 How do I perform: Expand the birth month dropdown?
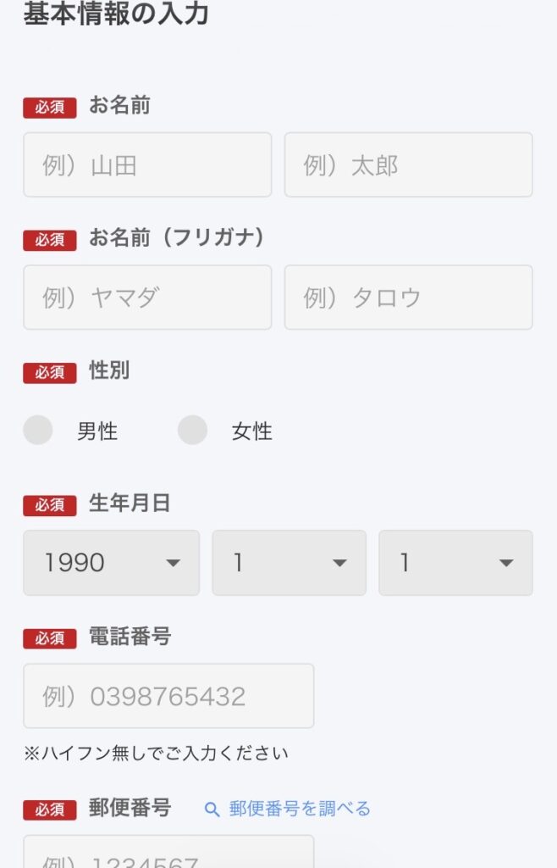[289, 563]
